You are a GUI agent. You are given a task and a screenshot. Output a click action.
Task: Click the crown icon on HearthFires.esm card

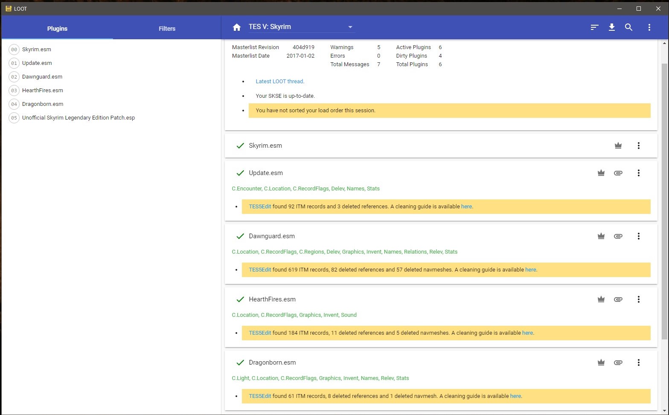(x=601, y=299)
